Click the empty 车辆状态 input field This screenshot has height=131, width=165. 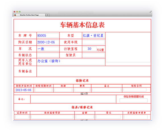point(48,55)
